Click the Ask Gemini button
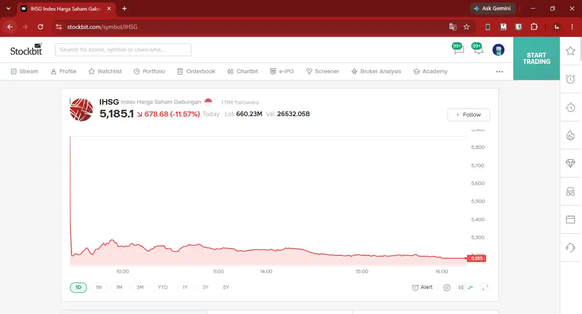 (x=493, y=9)
